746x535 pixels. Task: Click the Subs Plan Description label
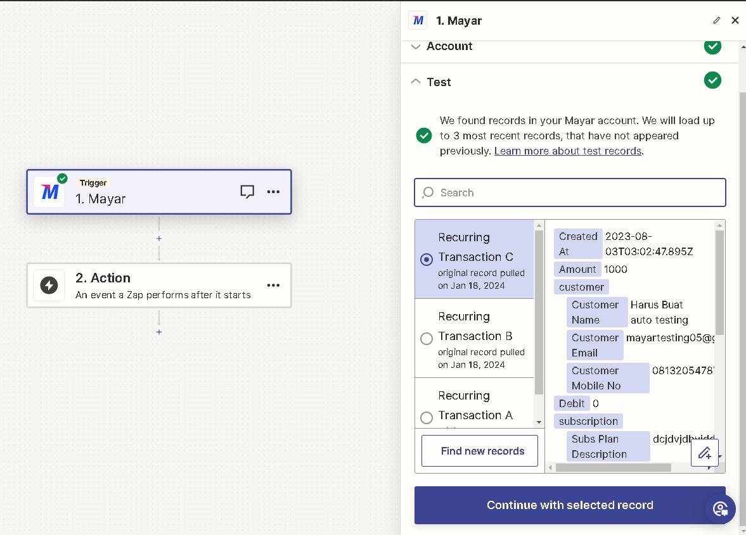tap(608, 446)
